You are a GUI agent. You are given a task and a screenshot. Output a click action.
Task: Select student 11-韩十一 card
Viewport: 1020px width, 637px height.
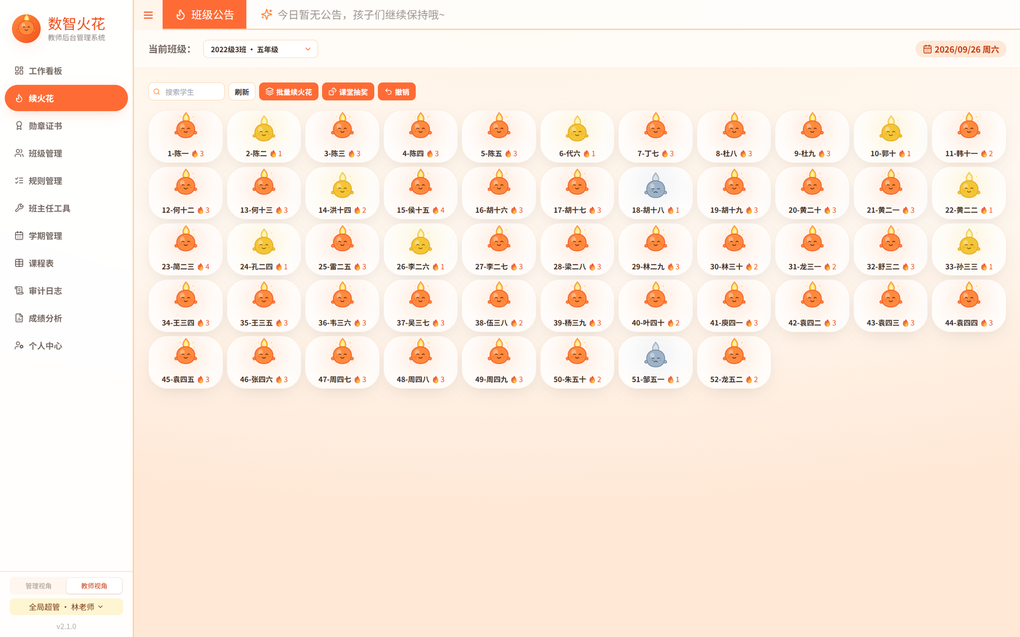969,136
